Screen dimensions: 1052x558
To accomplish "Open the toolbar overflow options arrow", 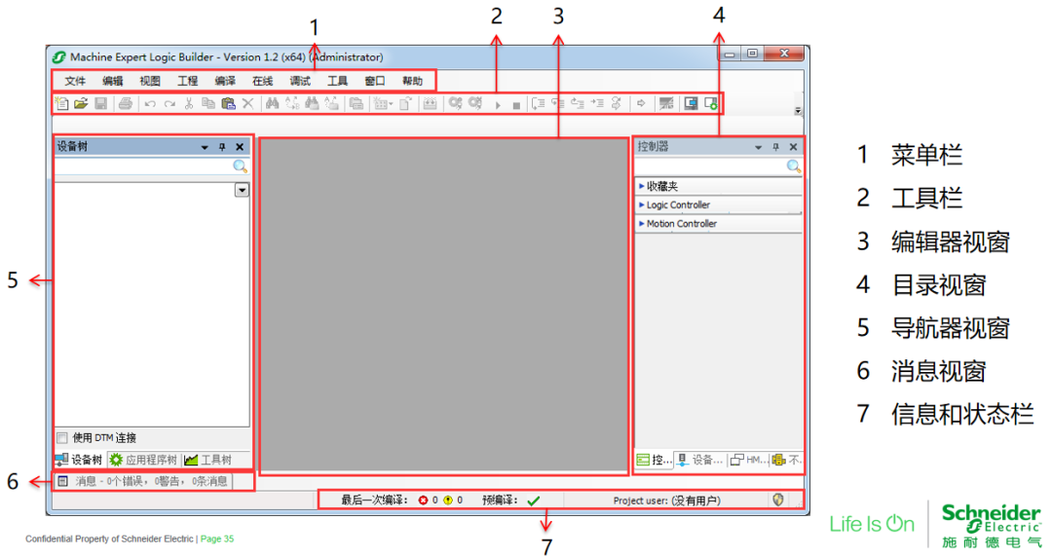I will click(x=798, y=111).
